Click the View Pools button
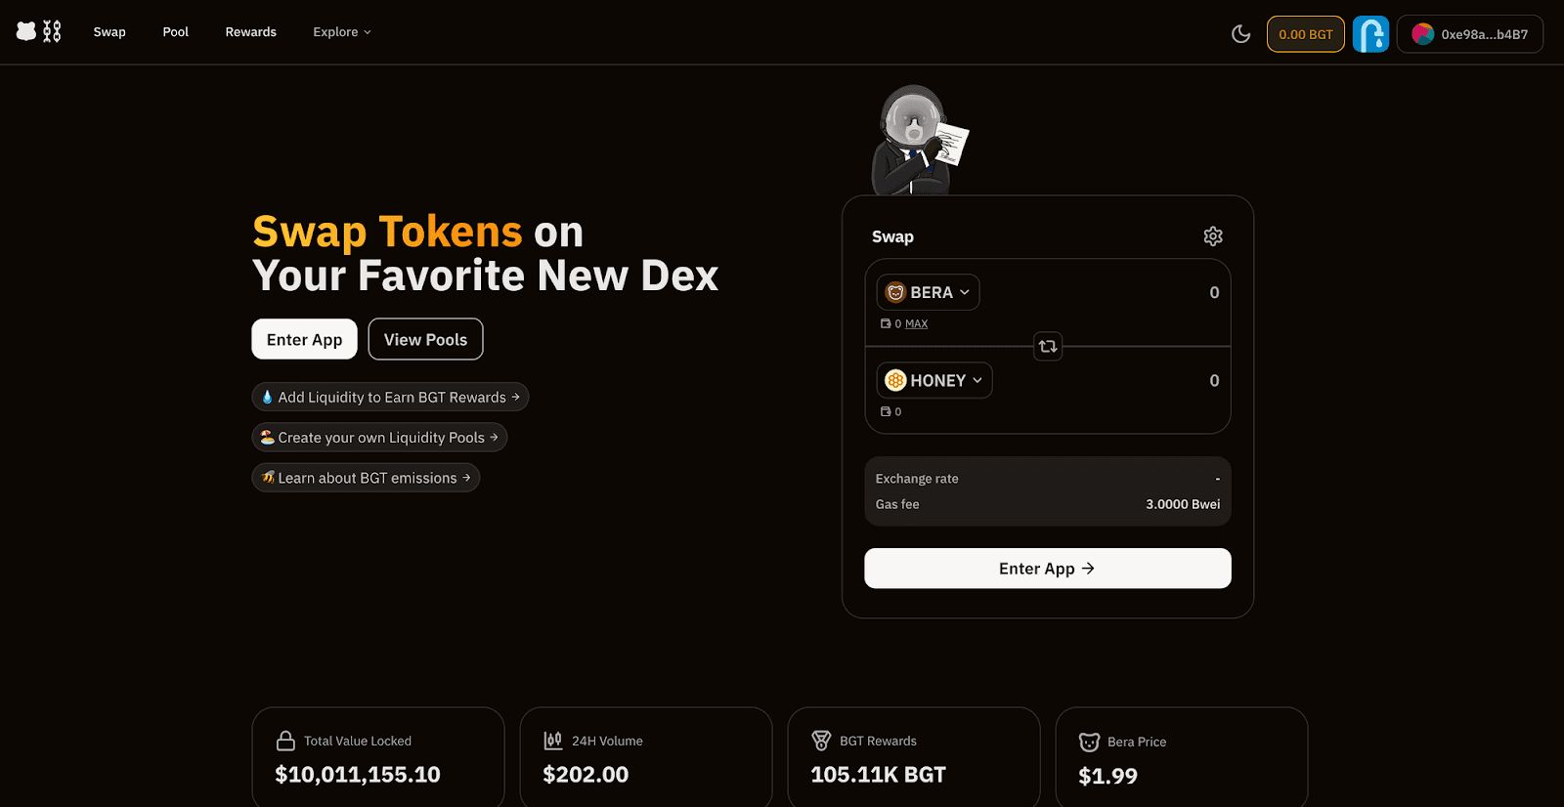The height and width of the screenshot is (807, 1564). pyautogui.click(x=425, y=339)
